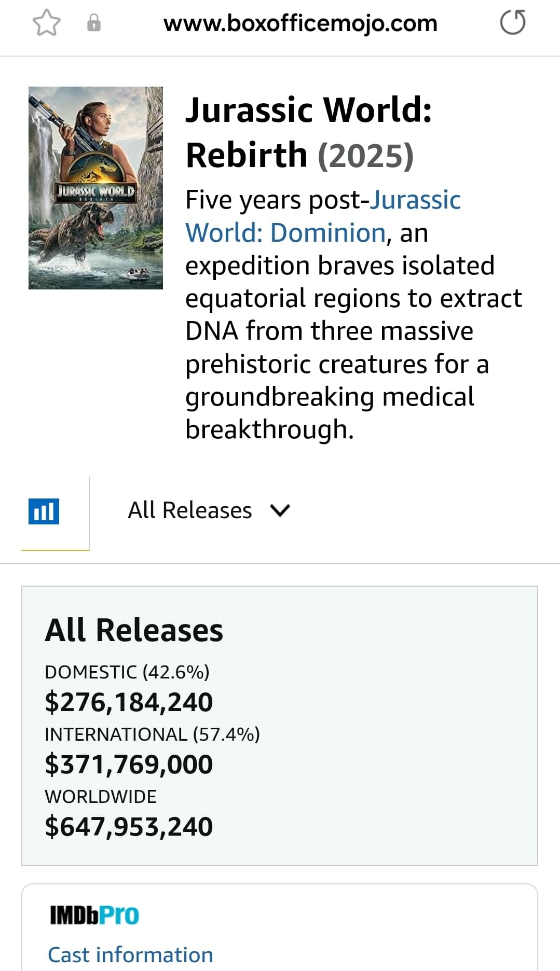Open the Jurassic World Rebirth poster thumbnail
This screenshot has height=971, width=560.
[95, 188]
